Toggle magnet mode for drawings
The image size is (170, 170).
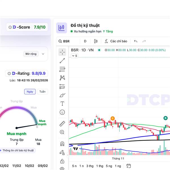pos(62,144)
